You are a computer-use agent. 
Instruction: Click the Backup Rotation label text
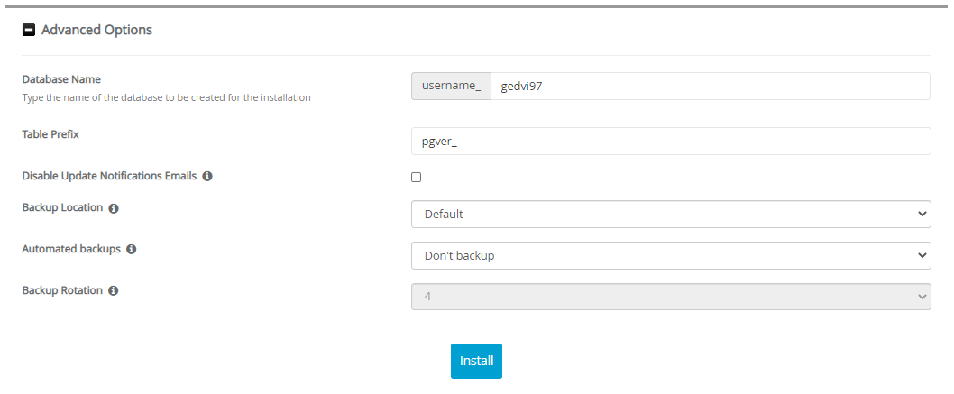(x=62, y=290)
